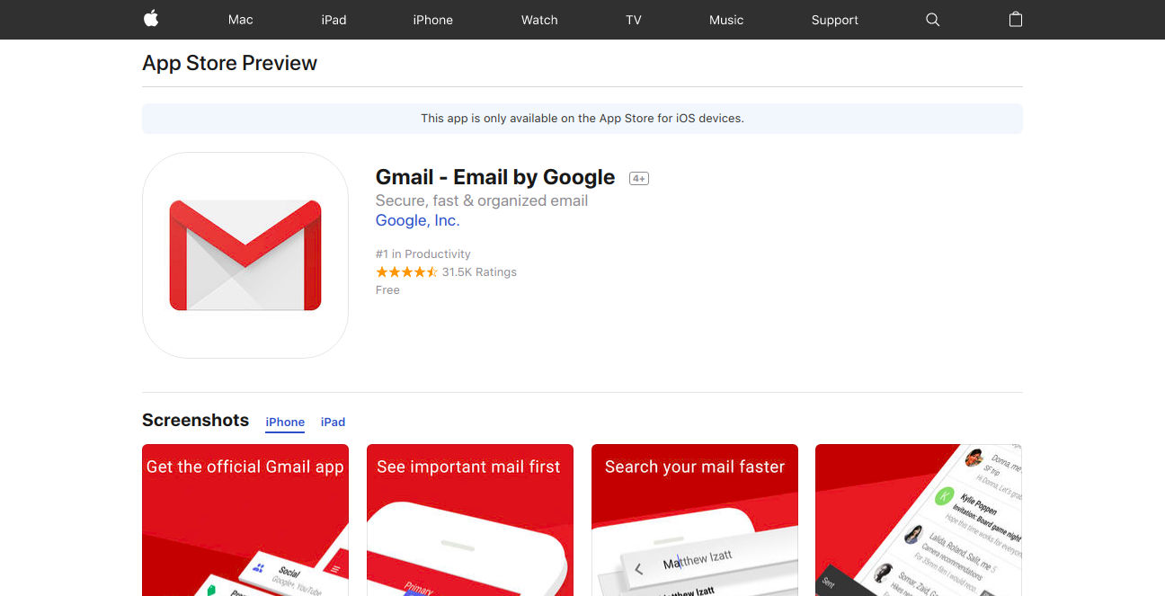Click the Gmail app icon
1165x596 pixels.
(x=245, y=255)
